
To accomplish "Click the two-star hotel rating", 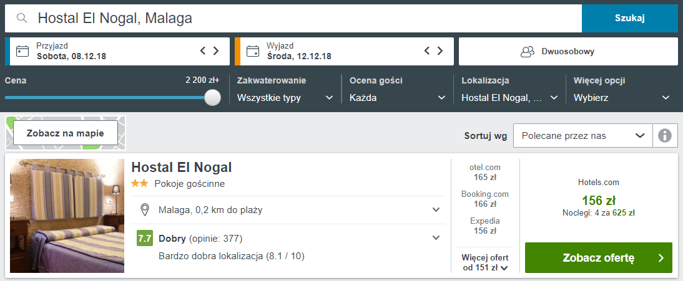I will coord(140,184).
